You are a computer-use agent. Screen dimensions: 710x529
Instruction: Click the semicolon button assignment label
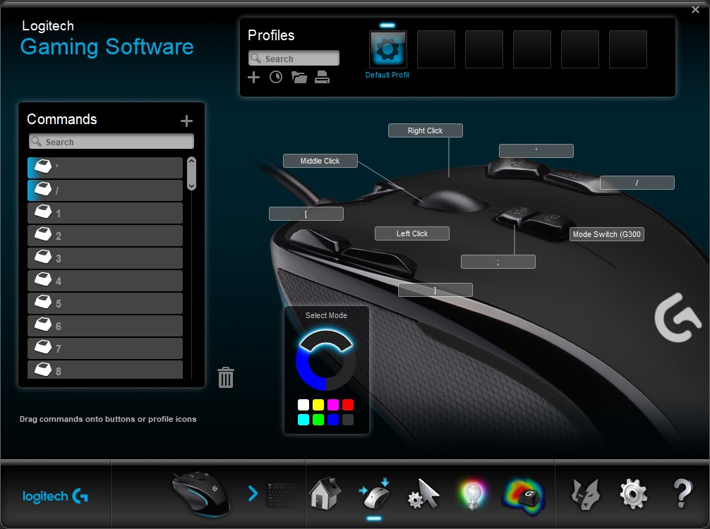(x=498, y=262)
